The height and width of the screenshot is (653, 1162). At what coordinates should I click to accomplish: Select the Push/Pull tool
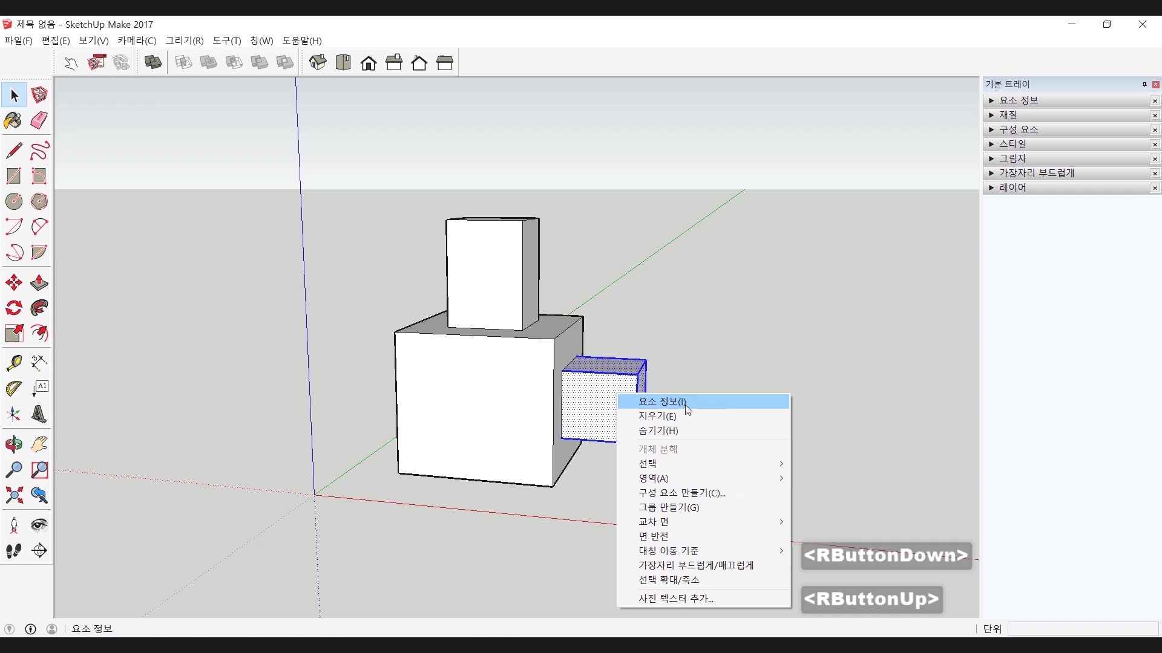pyautogui.click(x=39, y=282)
